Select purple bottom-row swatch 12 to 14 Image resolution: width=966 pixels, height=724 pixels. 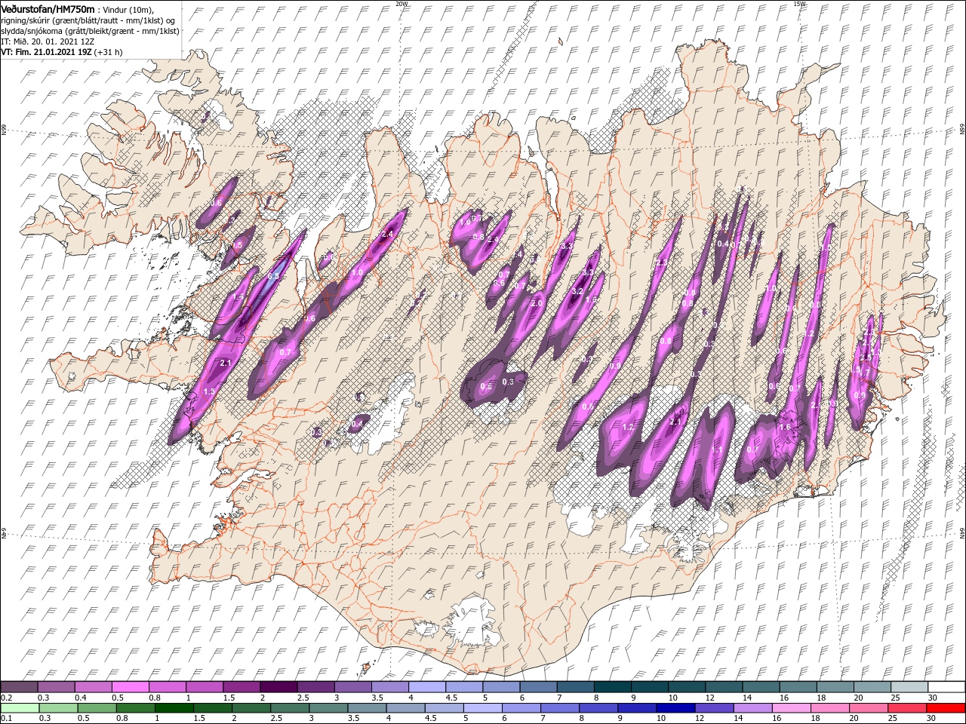coord(713,708)
